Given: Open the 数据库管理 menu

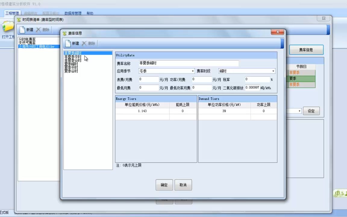Looking at the screenshot, I should [x=73, y=13].
